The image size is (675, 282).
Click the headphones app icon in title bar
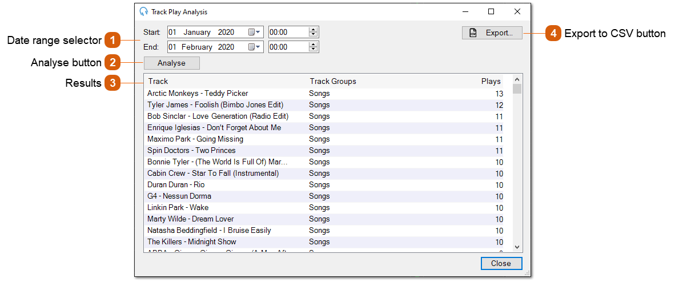(144, 11)
